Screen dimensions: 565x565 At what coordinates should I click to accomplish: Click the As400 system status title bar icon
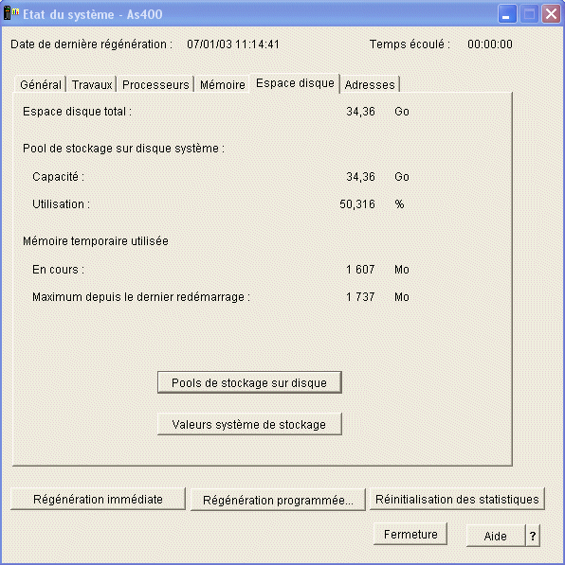pyautogui.click(x=10, y=13)
